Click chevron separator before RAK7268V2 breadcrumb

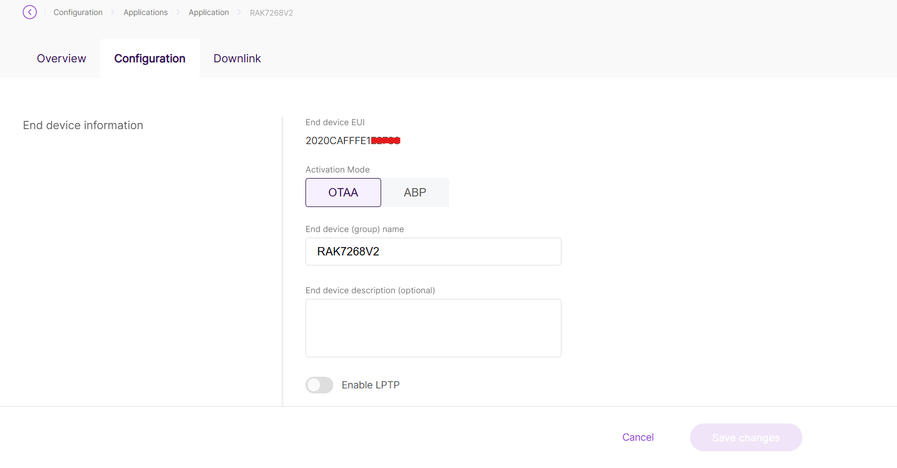click(239, 12)
